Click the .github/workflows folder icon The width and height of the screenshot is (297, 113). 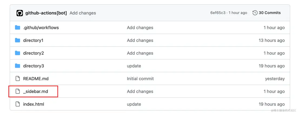(x=18, y=27)
